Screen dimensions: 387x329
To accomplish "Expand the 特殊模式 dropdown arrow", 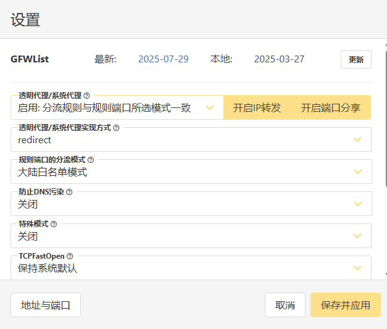I will 357,236.
